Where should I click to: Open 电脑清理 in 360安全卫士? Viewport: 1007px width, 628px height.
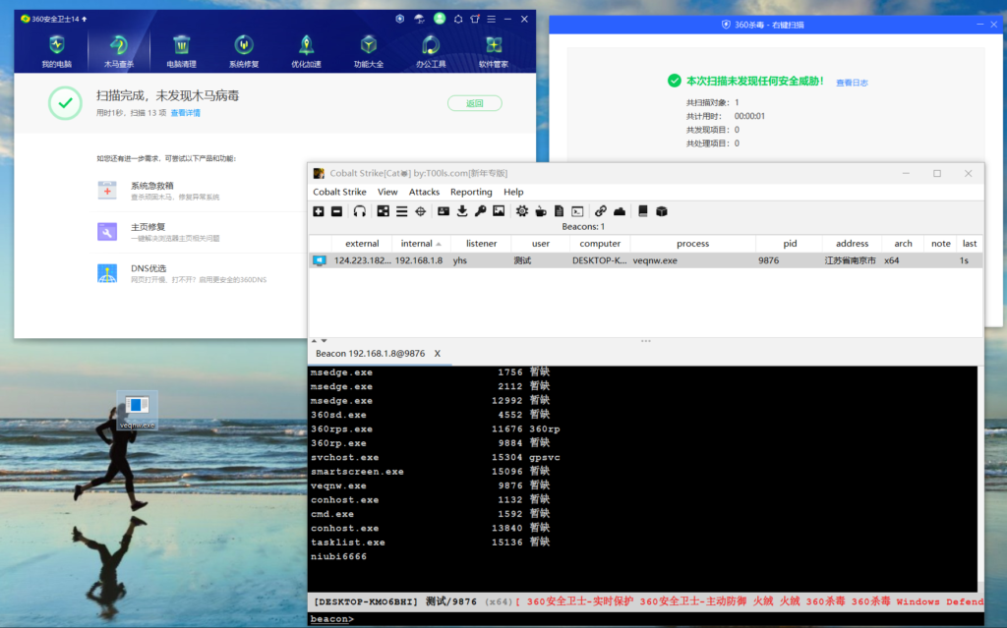point(181,51)
